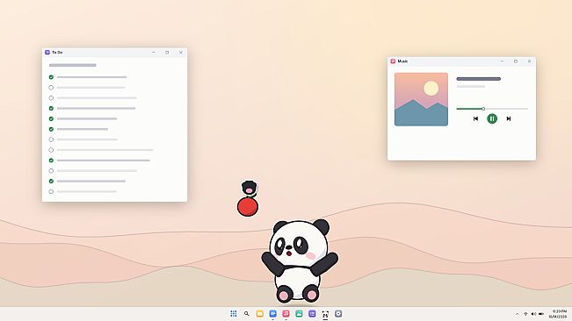Screen dimensions: 572x321
Task: Click the Music playback progress slider handle
Action: 483,109
